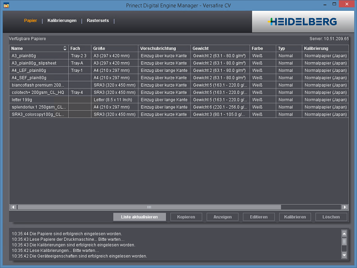Click 'Lese Papiere der Druckmaschine' log entry
The width and height of the screenshot is (357, 268).
[x=68, y=239]
